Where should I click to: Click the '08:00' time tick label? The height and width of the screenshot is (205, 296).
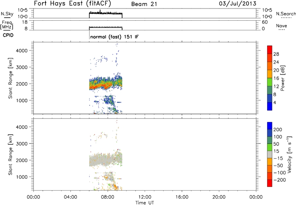[x=108, y=197]
